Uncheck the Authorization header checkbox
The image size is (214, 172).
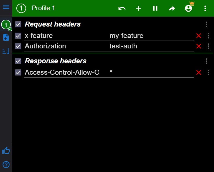point(18,46)
